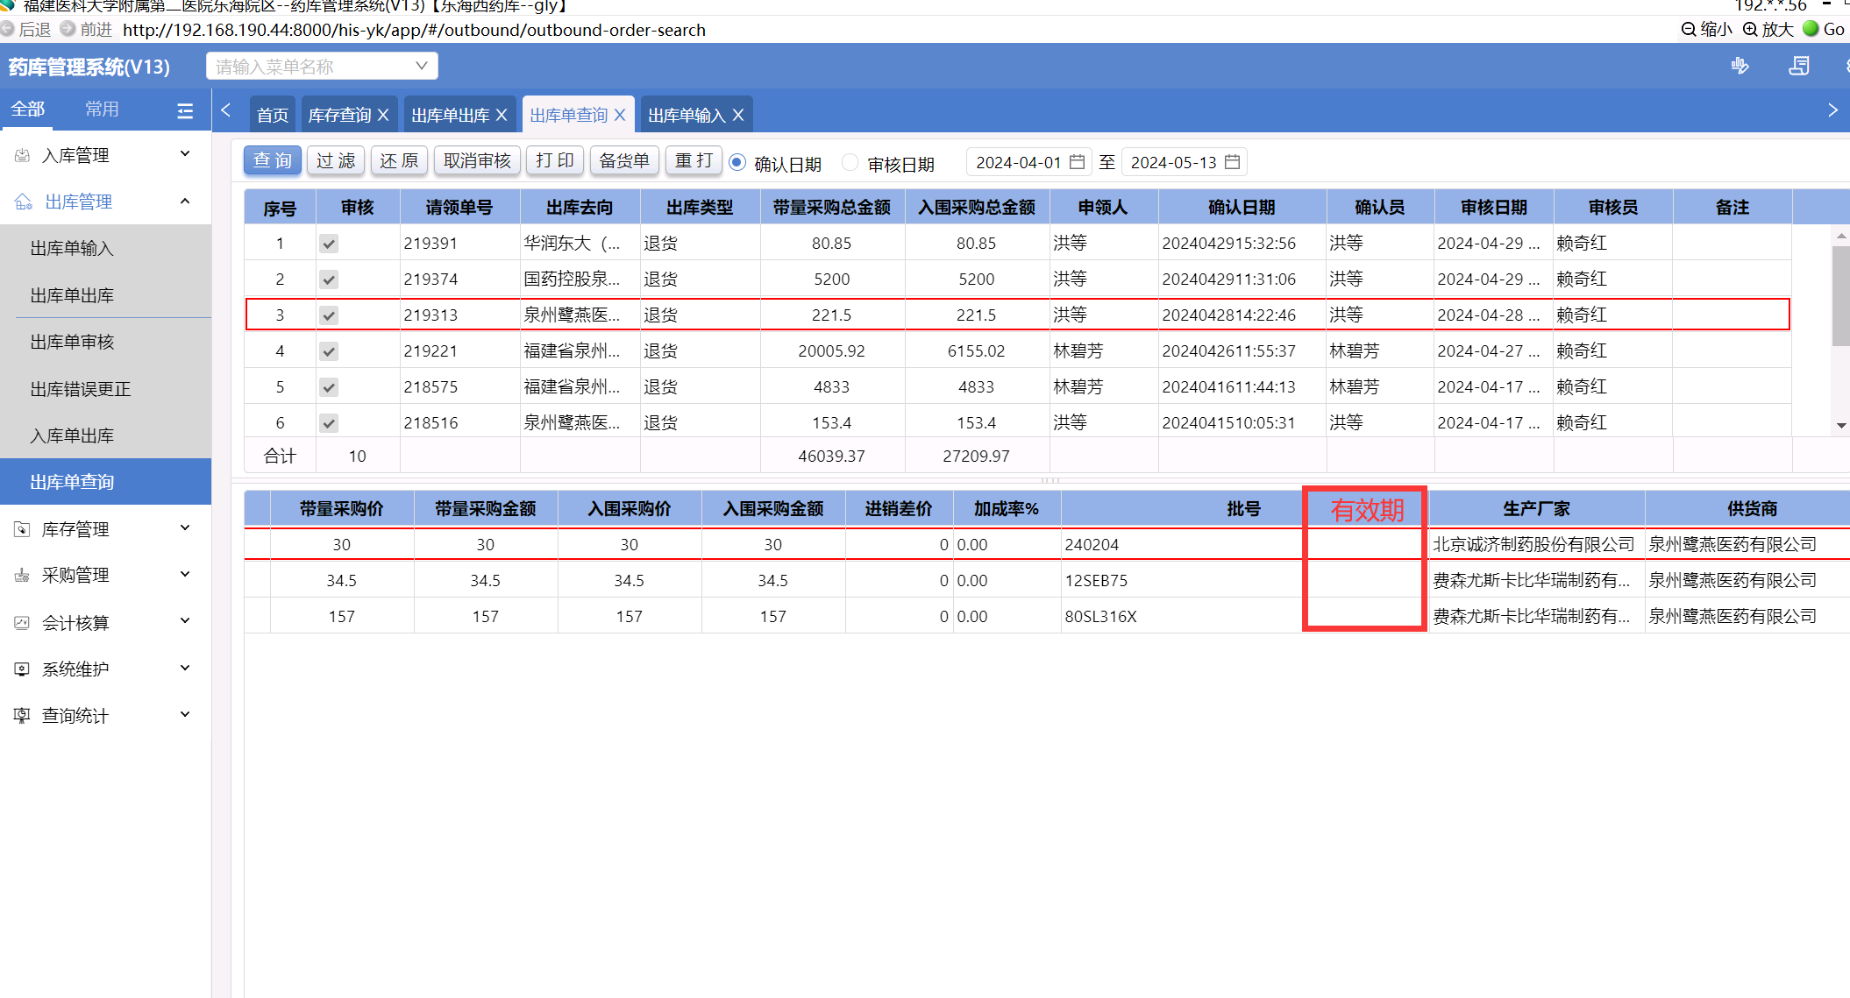The image size is (1850, 998).
Task: Select the 审核日期 radio button
Action: tap(850, 162)
